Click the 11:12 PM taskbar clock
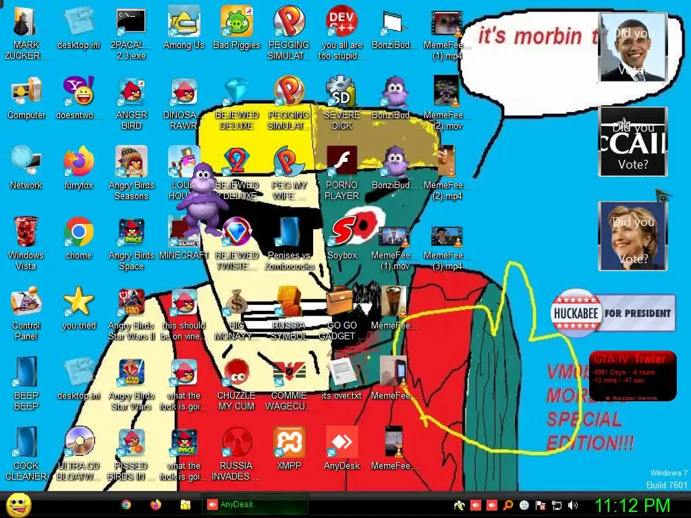Image resolution: width=691 pixels, height=518 pixels. pos(633,505)
